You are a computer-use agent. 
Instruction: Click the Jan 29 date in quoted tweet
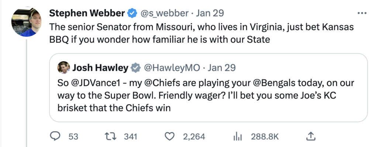click(221, 68)
